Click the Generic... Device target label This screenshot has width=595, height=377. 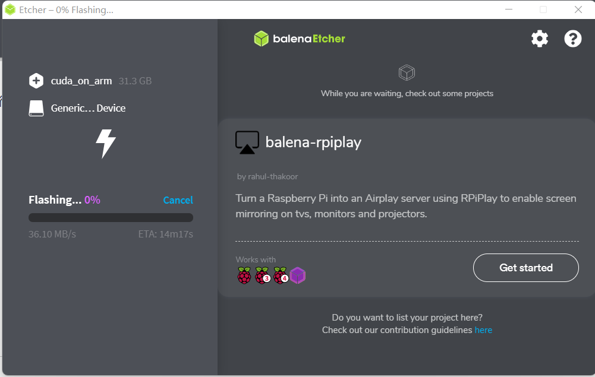coord(88,108)
